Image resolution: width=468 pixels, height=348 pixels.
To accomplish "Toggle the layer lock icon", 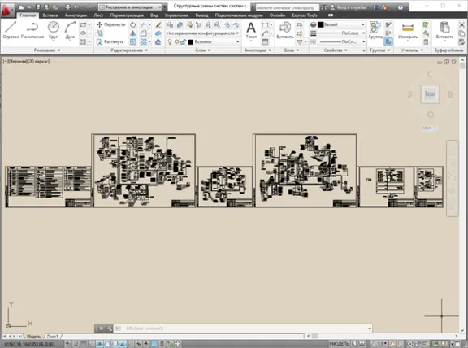I will [x=184, y=41].
